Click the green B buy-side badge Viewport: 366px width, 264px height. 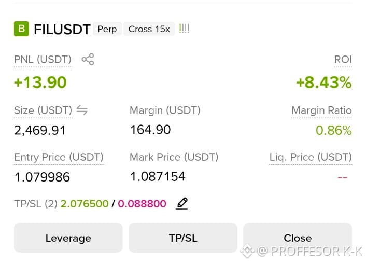(x=21, y=29)
